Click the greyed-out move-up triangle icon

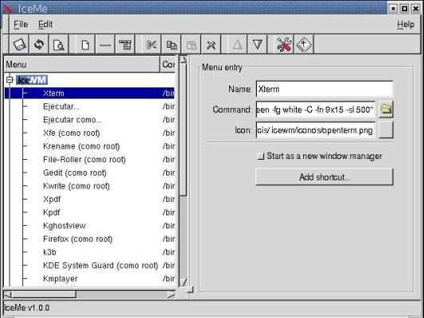237,45
